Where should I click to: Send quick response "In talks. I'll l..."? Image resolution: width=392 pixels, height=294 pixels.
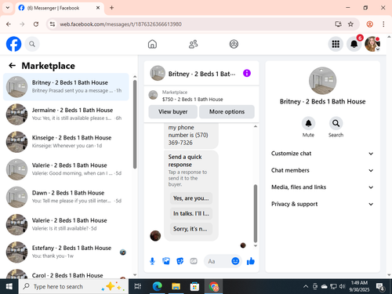pyautogui.click(x=191, y=213)
